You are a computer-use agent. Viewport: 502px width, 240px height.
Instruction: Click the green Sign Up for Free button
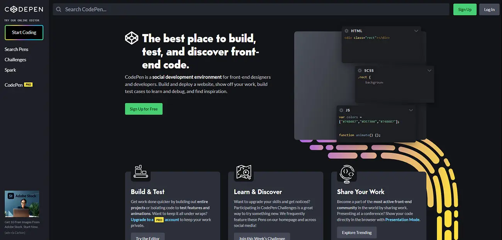click(x=144, y=109)
